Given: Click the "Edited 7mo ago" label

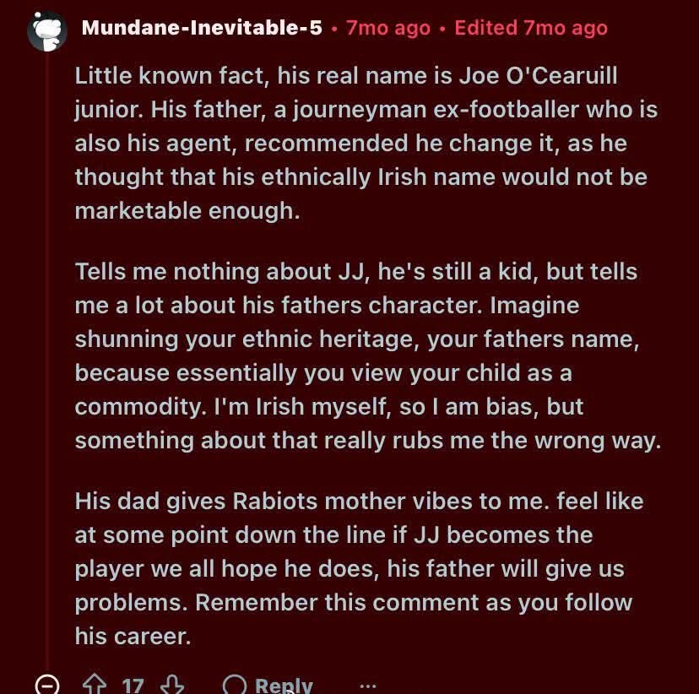Looking at the screenshot, I should 531,28.
